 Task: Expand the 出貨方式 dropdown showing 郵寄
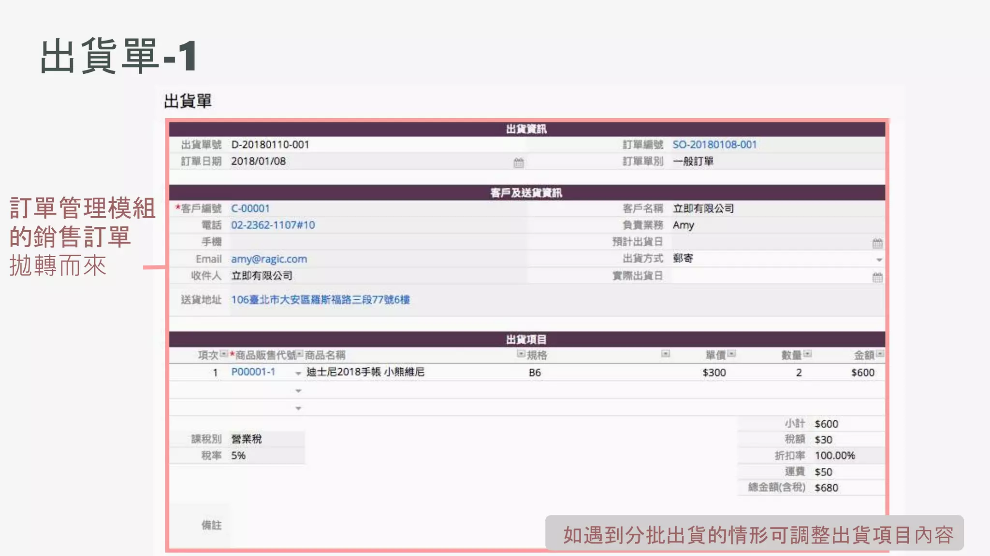click(879, 260)
